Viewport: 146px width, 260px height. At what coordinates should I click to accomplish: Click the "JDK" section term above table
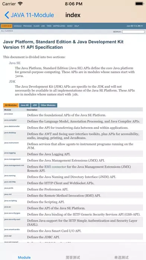click(12, 81)
